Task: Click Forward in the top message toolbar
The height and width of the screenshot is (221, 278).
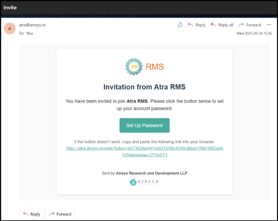Action: click(250, 25)
